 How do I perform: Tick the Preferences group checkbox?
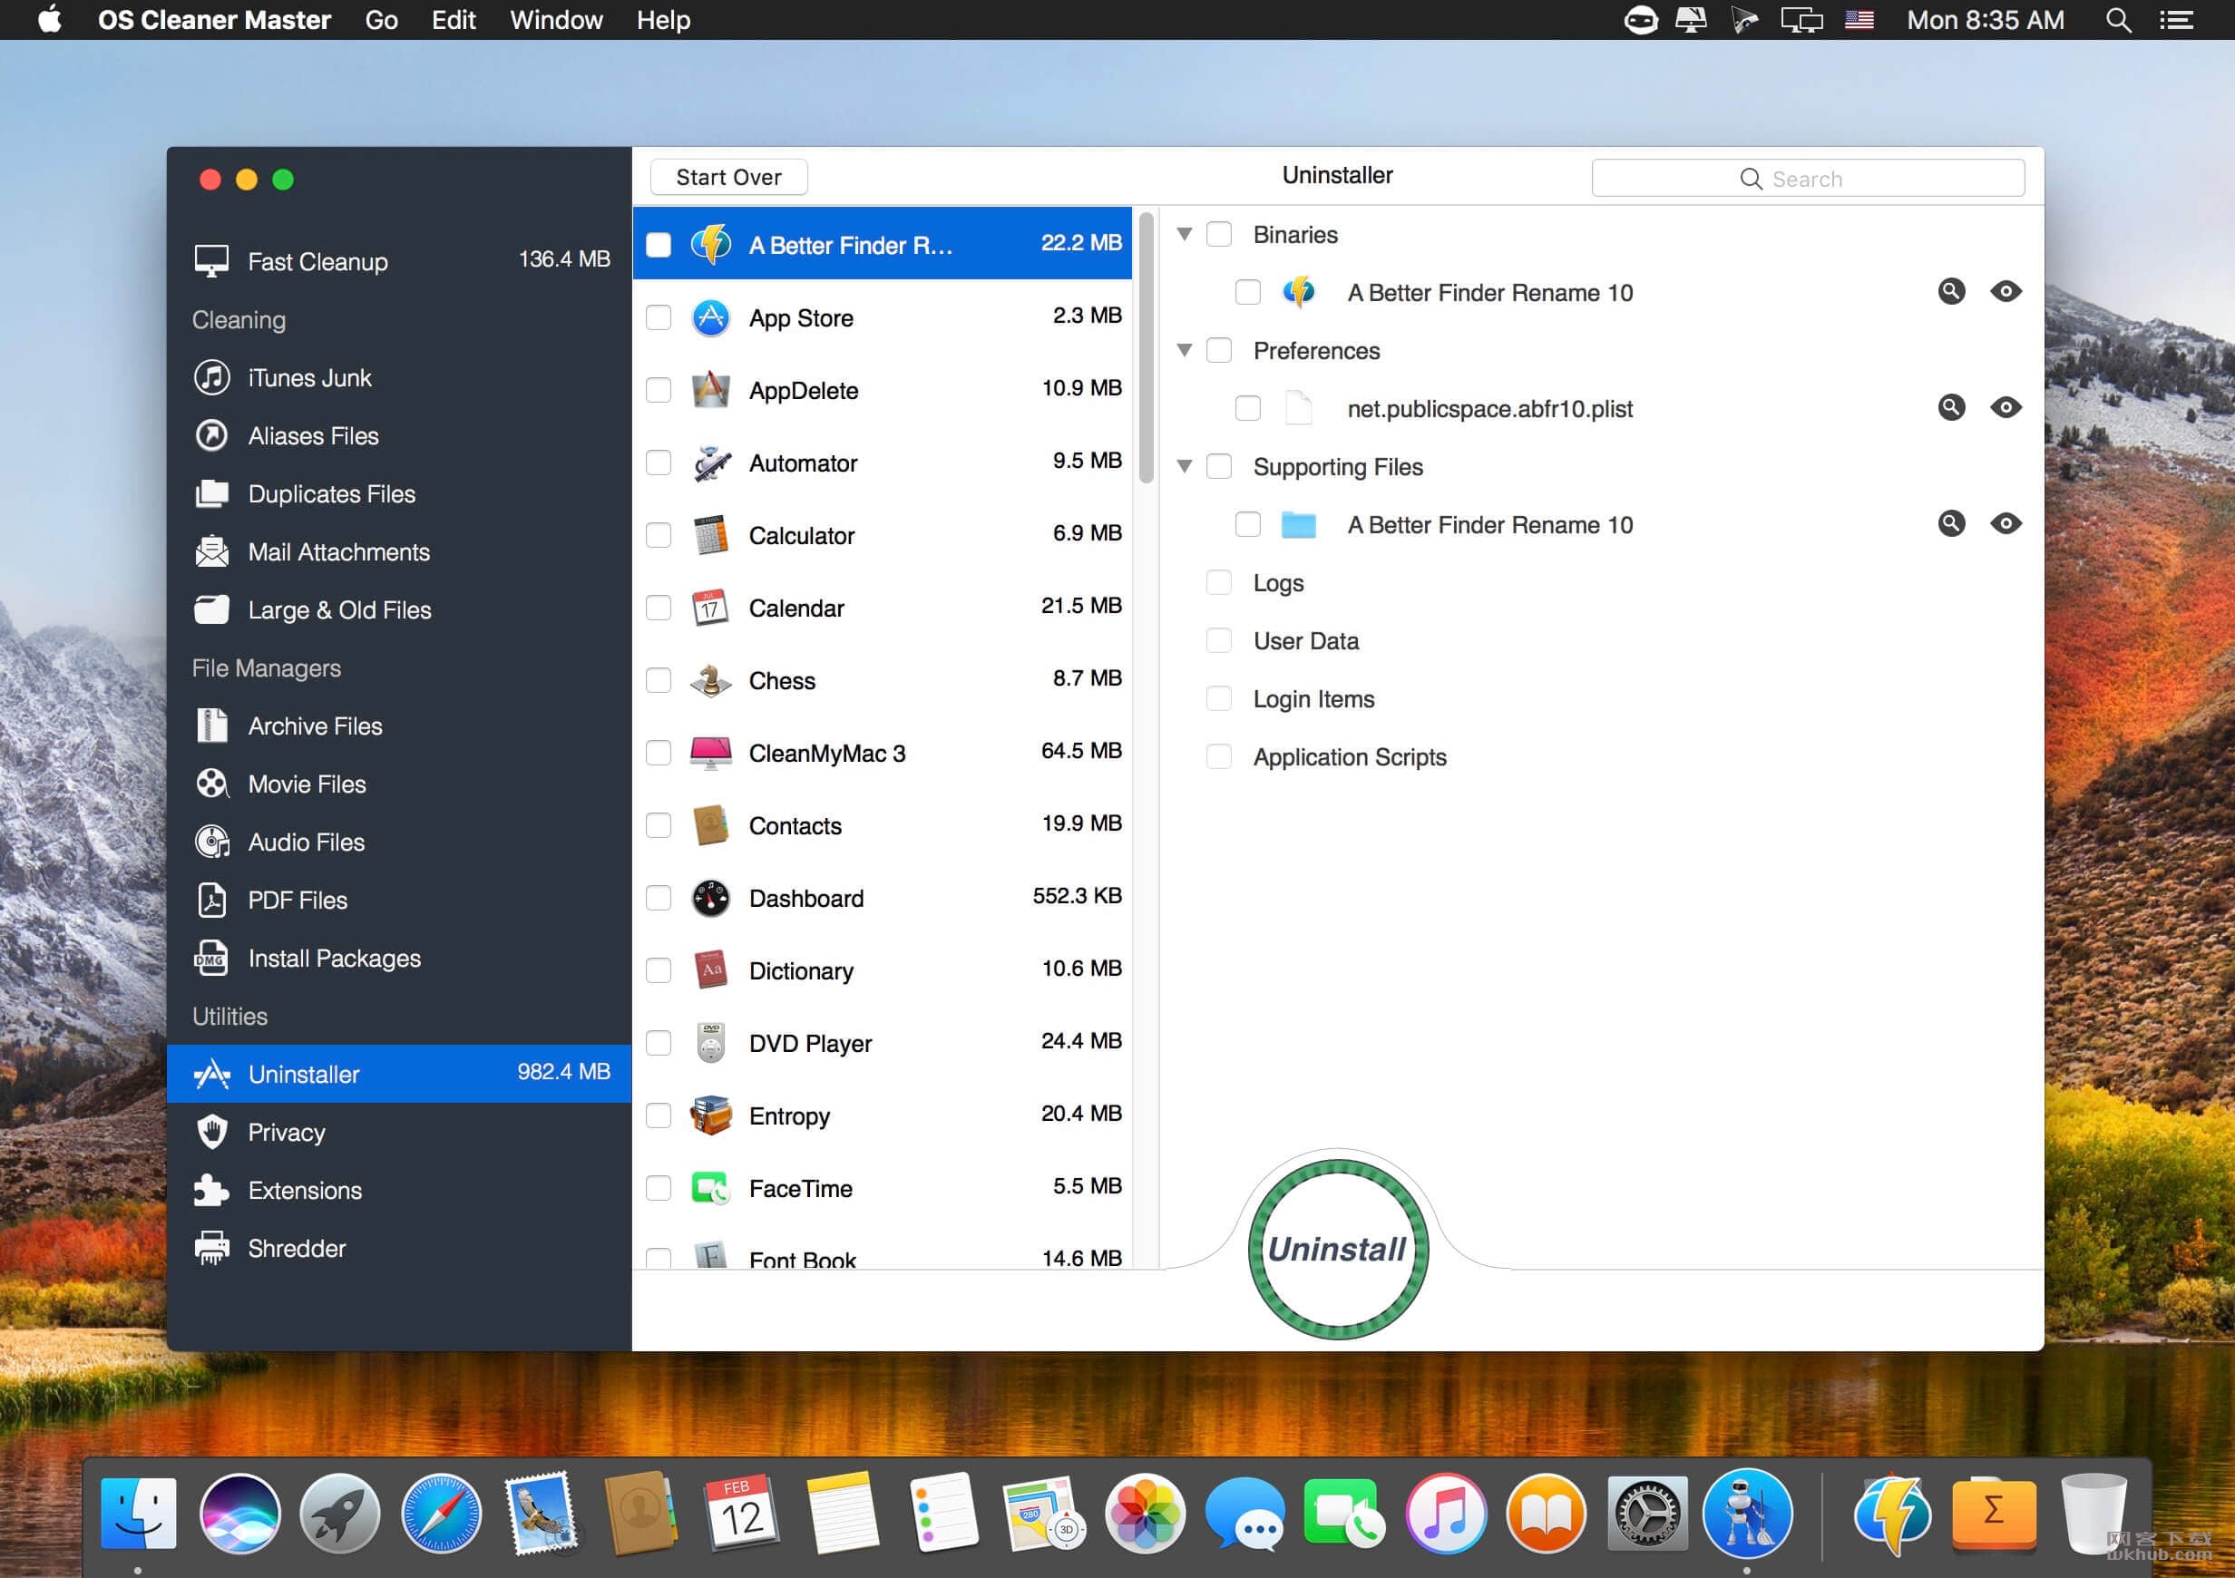pyautogui.click(x=1219, y=350)
